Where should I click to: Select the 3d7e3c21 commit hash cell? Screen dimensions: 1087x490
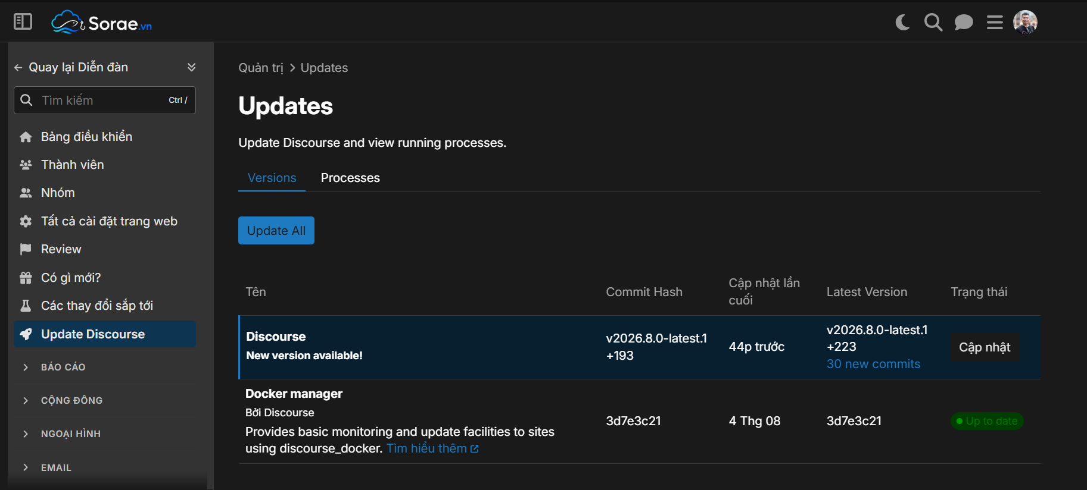point(633,421)
